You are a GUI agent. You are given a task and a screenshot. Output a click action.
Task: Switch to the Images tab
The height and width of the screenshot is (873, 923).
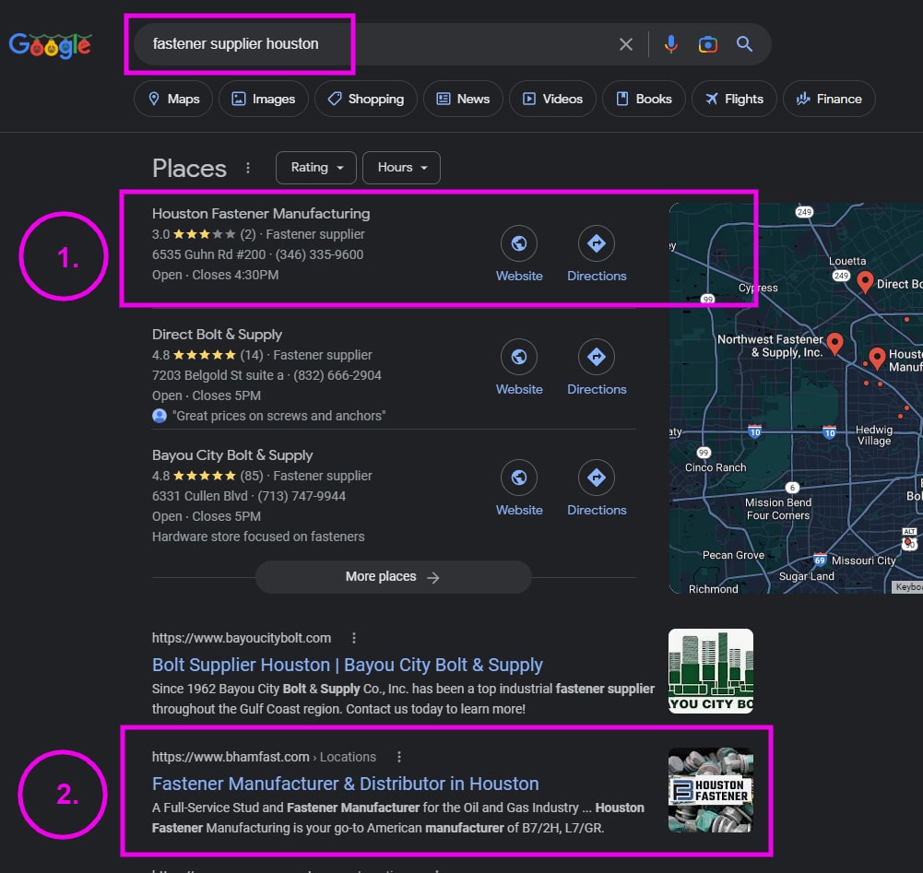click(x=263, y=99)
